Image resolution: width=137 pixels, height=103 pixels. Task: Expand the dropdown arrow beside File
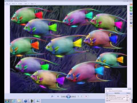(10, 4)
